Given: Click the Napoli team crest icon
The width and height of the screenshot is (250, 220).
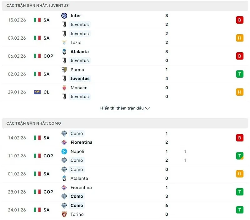Looking at the screenshot, I should 64,151.
